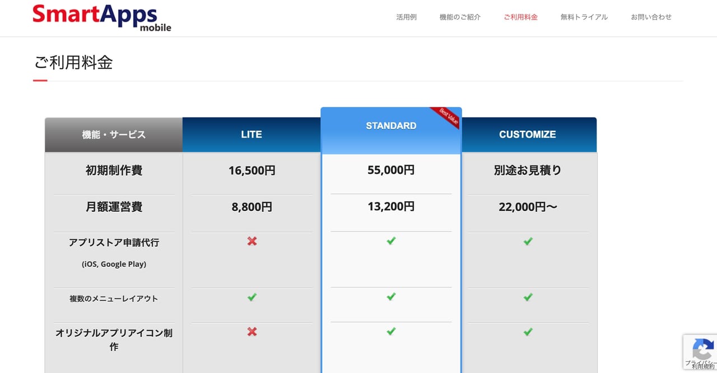This screenshot has width=717, height=373.
Task: Select the STANDARD plan header
Action: point(391,126)
